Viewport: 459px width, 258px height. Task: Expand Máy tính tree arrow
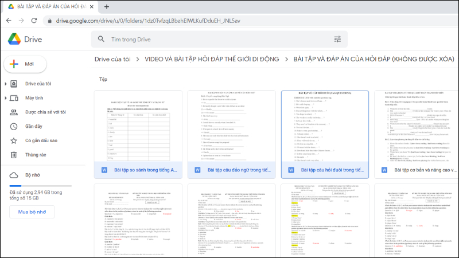click(6, 98)
